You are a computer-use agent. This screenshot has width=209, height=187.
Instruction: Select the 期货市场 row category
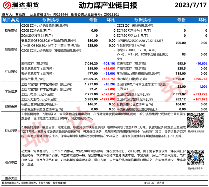pyautogui.click(x=11, y=30)
